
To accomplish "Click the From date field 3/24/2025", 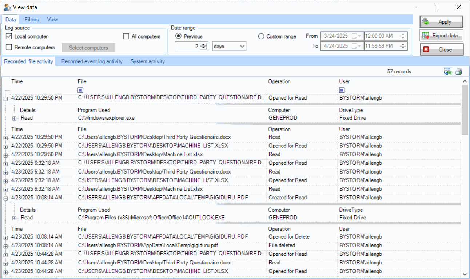I will click(336, 36).
